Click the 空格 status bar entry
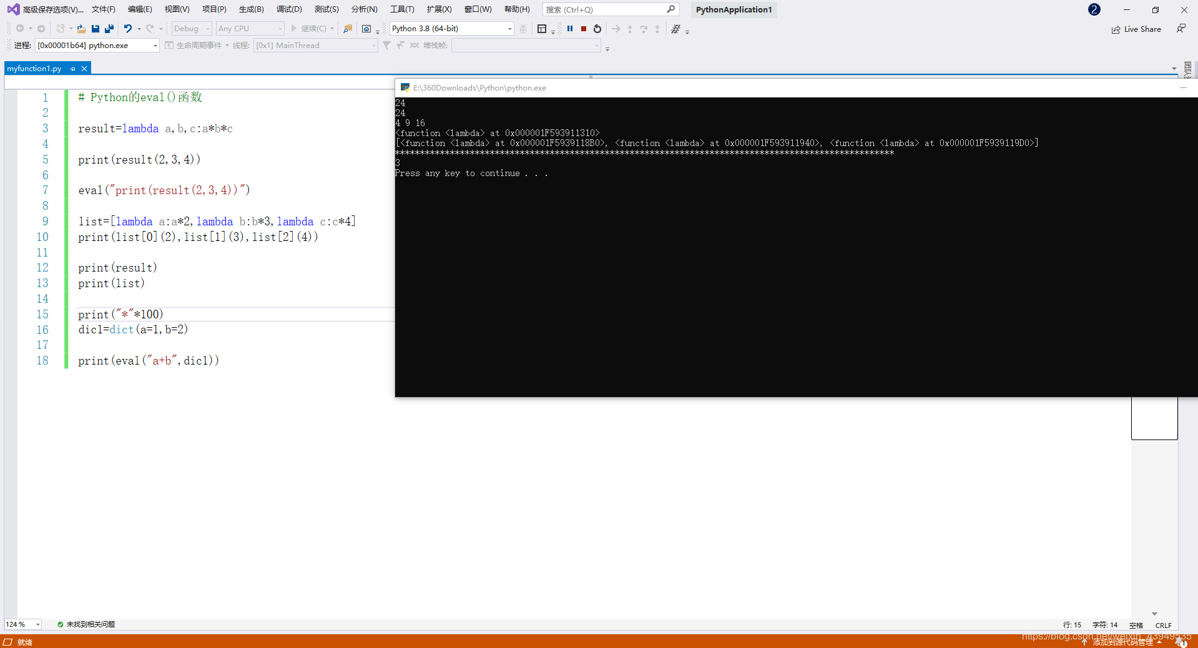This screenshot has height=648, width=1198. pos(1136,625)
